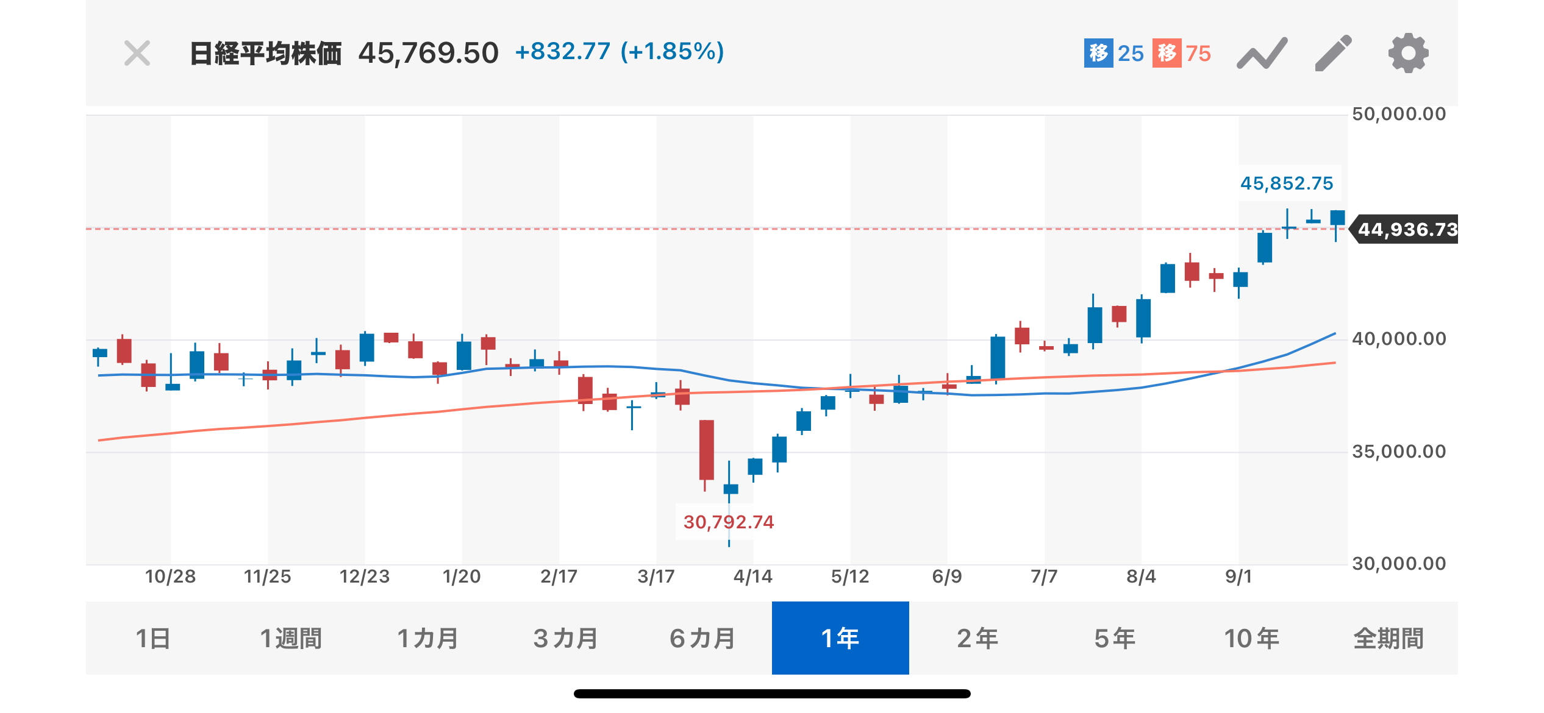
Task: Show the 2年 chart range
Action: (x=978, y=638)
